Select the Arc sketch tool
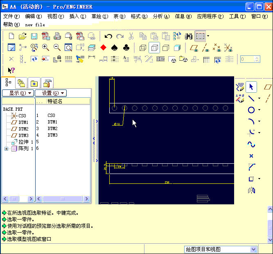Viewport: 273px width, 254px height. [x=251, y=121]
